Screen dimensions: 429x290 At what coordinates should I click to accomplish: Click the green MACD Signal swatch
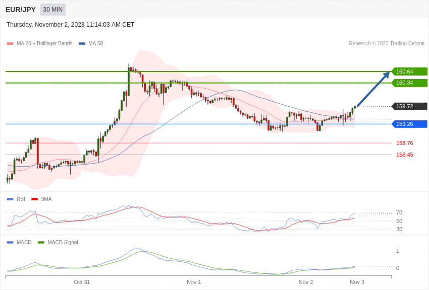point(41,242)
